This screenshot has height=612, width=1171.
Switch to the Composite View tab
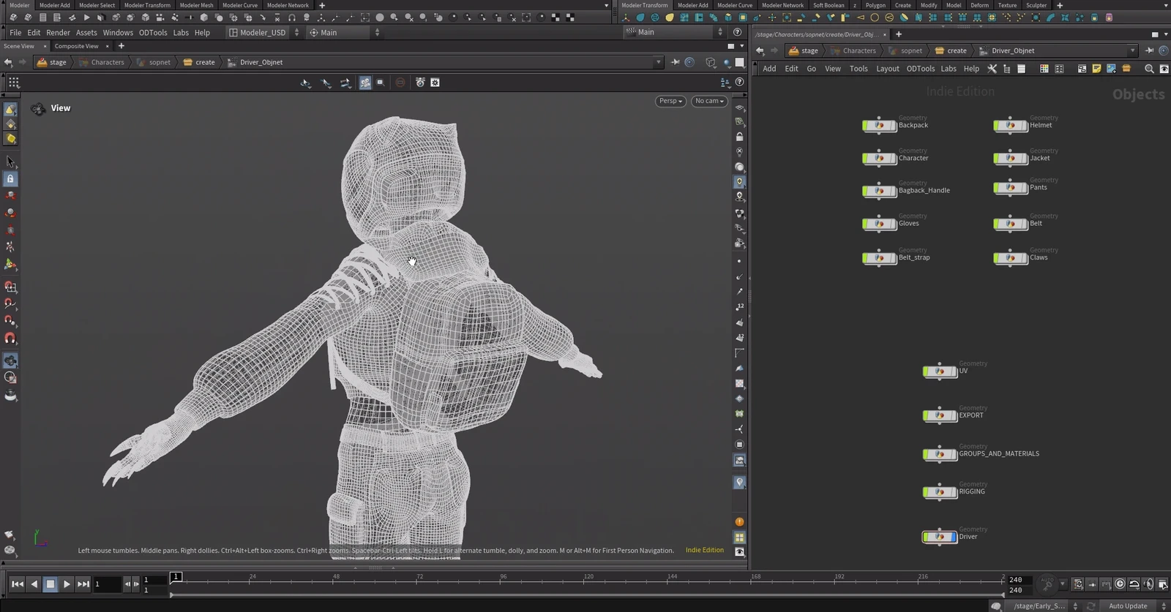76,46
